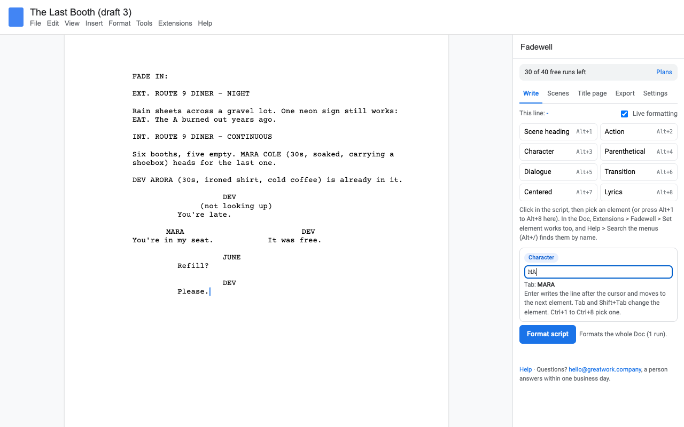Set line as Character element
The height and width of the screenshot is (427, 684).
click(x=558, y=152)
